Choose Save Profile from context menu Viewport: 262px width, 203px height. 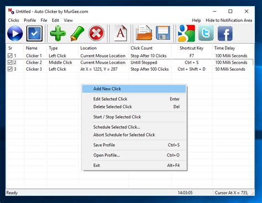pos(134,145)
